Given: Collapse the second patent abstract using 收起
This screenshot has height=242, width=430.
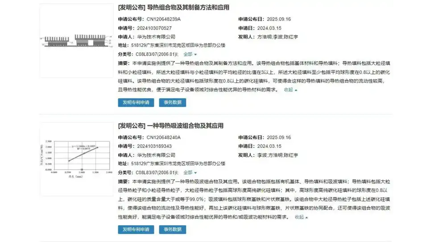Looking at the screenshot, I should coord(301,217).
